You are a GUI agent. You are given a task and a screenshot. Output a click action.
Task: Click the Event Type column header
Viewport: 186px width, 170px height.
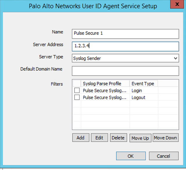click(144, 84)
